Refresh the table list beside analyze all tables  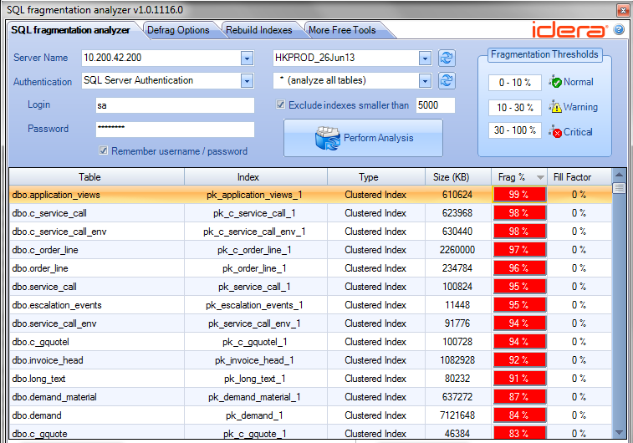click(x=447, y=81)
